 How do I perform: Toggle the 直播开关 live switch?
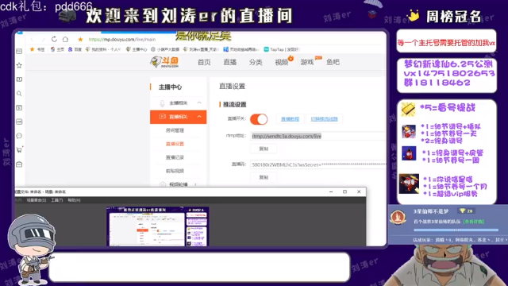click(x=259, y=119)
